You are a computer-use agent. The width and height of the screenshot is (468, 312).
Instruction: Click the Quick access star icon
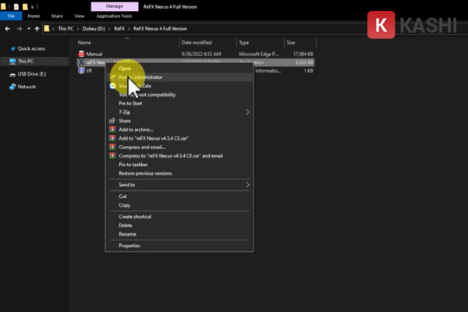[x=11, y=48]
